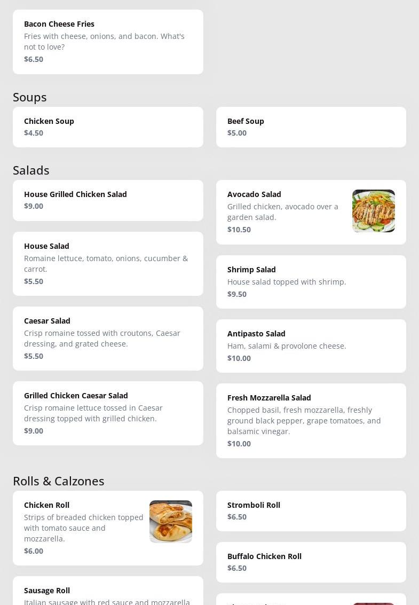This screenshot has height=605, width=419.
Task: Open House Grilled Chicken Salad item
Action: coord(108,200)
